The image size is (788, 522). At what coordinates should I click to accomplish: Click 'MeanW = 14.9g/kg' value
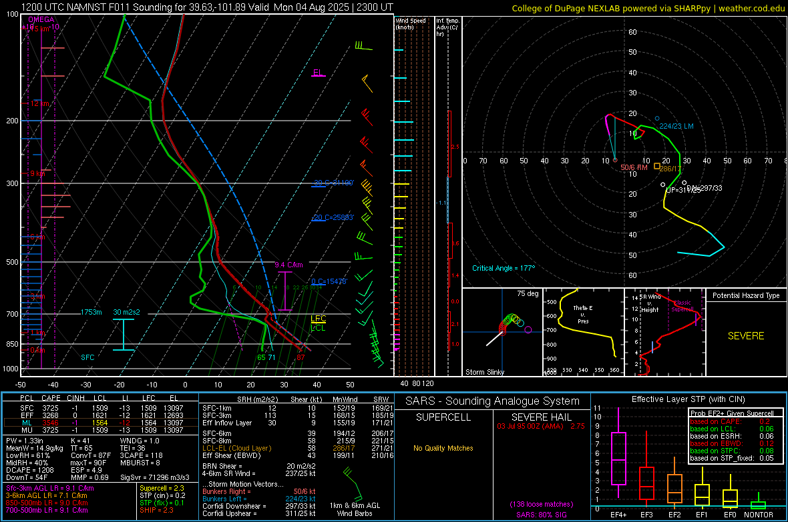[35, 448]
